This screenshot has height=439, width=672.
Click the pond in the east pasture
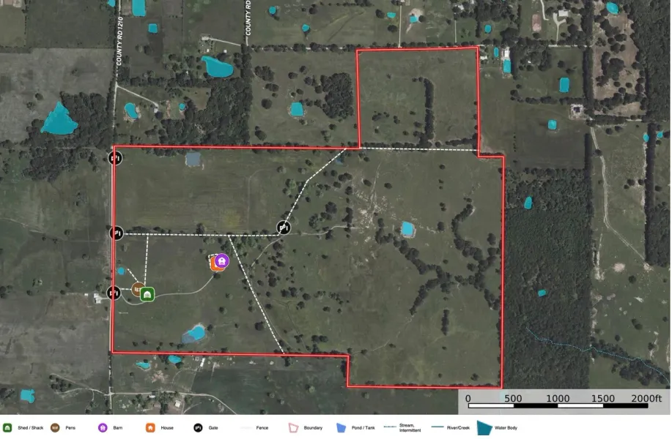coord(407,229)
